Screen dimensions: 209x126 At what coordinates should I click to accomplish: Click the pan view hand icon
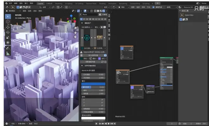75,33
